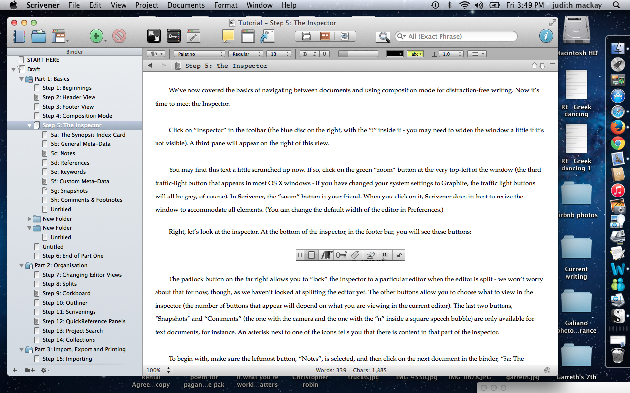This screenshot has height=393, width=630.
Task: Enter Composition Mode via toolbar icon
Action: (x=154, y=36)
